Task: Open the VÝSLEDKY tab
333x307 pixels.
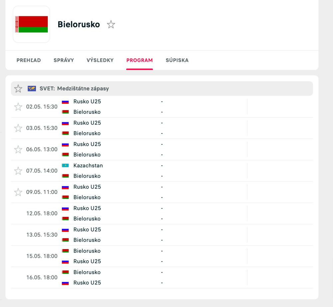Action: (100, 60)
